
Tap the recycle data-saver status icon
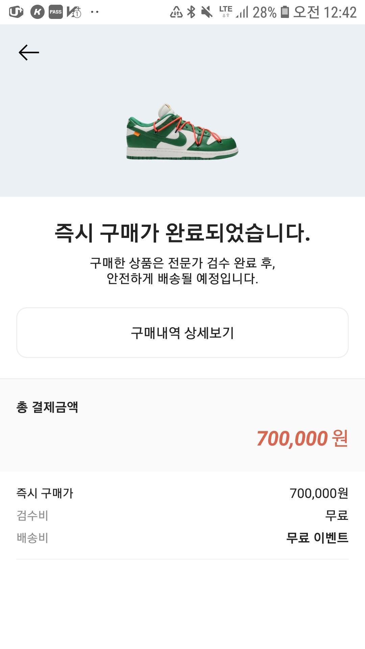pyautogui.click(x=176, y=12)
